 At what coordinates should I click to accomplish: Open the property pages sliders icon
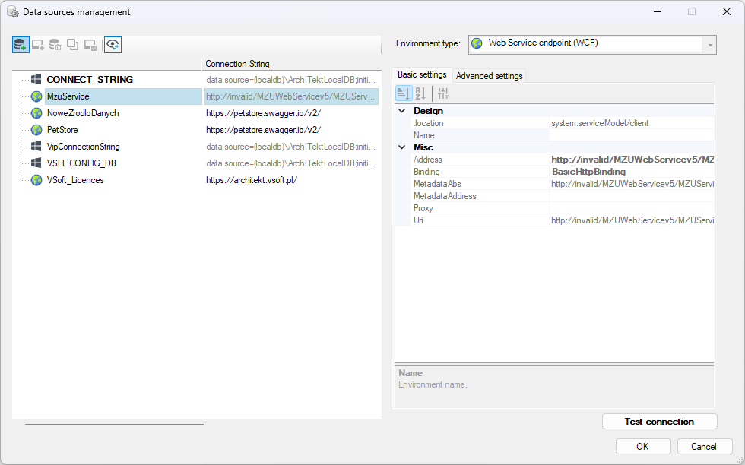pos(442,93)
